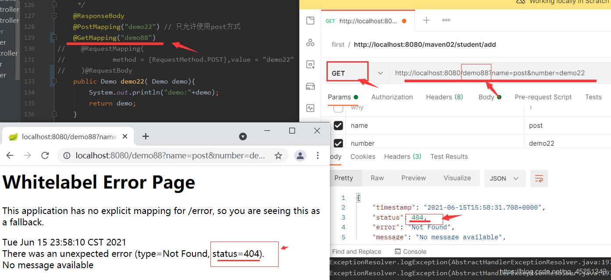The width and height of the screenshot is (611, 280).
Task: Go forward in Chrome browser
Action: (27, 155)
